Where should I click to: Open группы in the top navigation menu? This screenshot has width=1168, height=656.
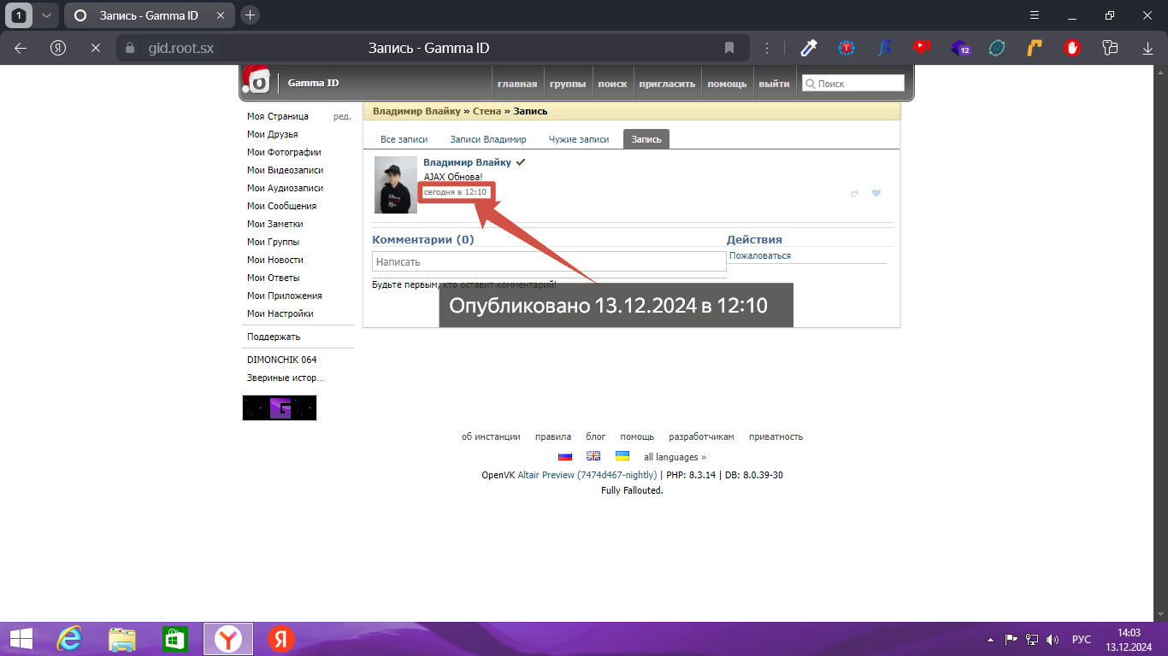point(568,84)
